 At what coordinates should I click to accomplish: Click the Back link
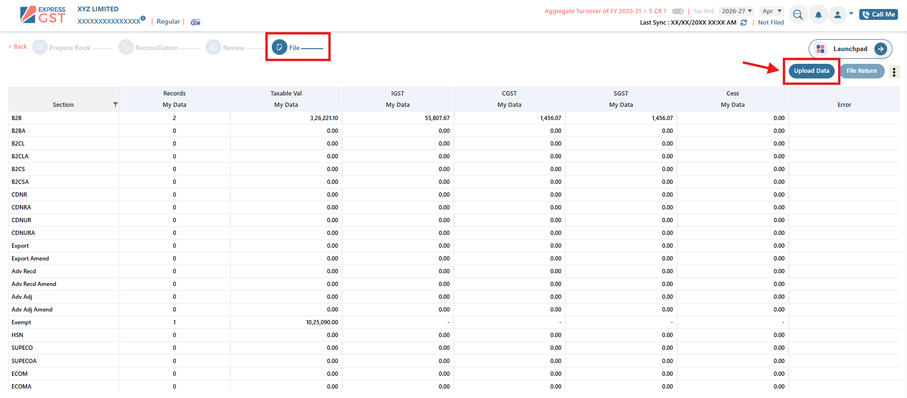click(18, 47)
